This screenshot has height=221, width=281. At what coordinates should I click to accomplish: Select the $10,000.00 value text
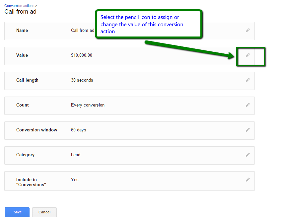click(82, 55)
